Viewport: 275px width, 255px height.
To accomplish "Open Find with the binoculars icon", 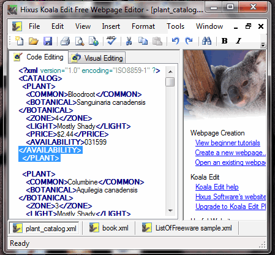I will pos(206,41).
